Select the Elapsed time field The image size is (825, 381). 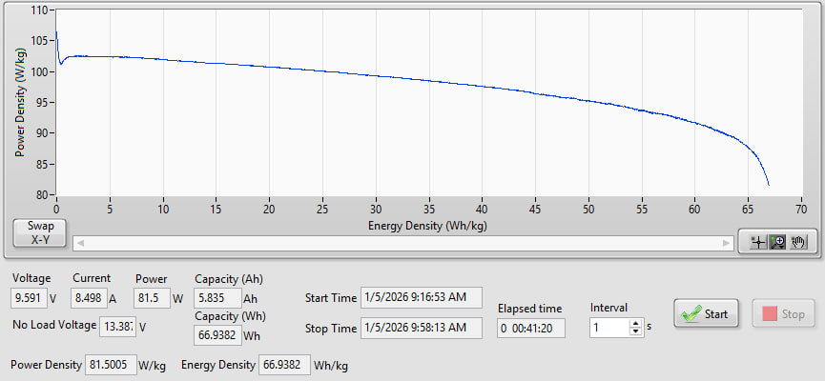click(x=531, y=328)
